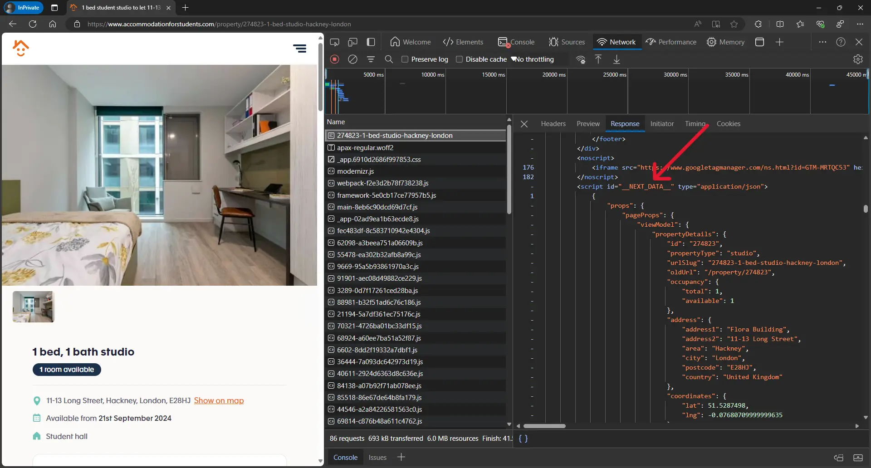Open more DevTools tools plus button
This screenshot has width=871, height=468.
pos(779,42)
